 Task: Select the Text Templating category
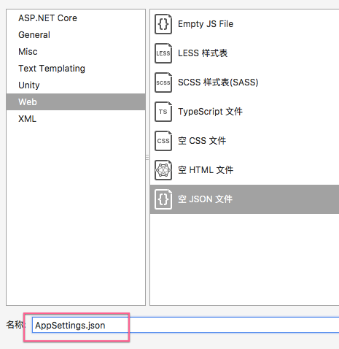(x=76, y=69)
